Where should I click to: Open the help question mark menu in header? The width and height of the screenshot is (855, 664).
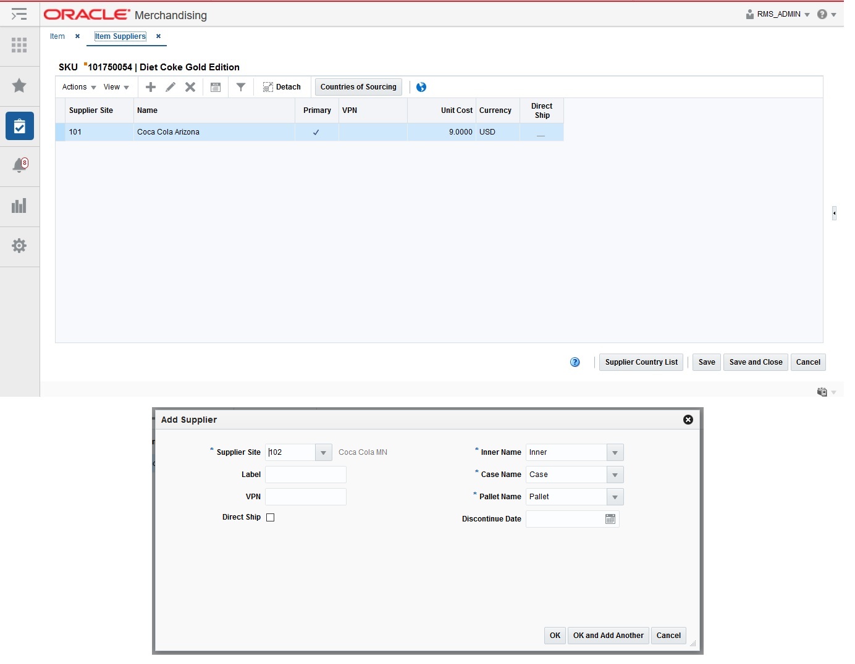827,14
